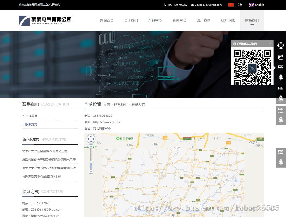Open the customer service headset icon
This screenshot has width=286, height=217.
click(281, 45)
